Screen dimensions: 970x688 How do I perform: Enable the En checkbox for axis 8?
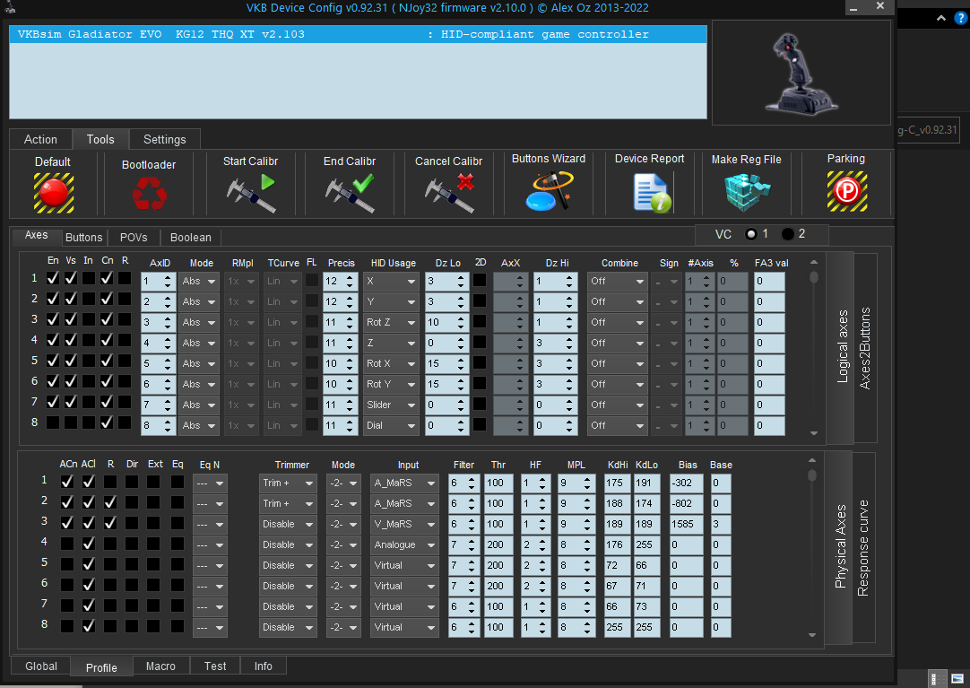click(x=53, y=422)
